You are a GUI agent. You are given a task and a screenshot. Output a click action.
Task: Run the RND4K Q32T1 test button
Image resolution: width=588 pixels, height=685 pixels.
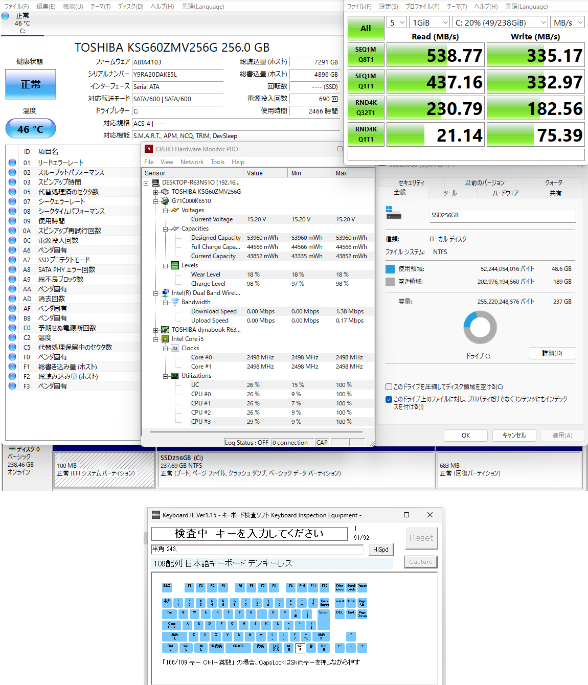click(x=366, y=108)
